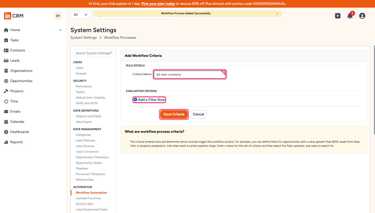Open Objects and Fields settings
The image size is (375, 213).
pyautogui.click(x=89, y=116)
